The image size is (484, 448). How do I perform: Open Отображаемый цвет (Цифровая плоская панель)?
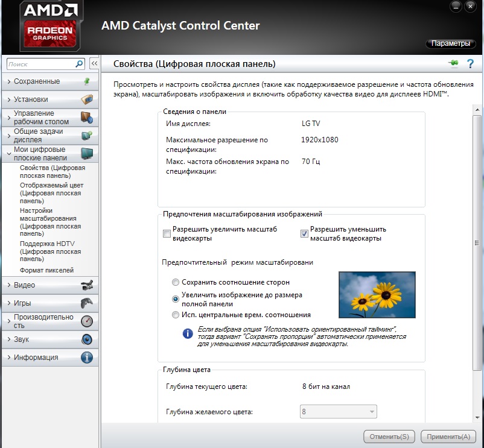coord(51,193)
